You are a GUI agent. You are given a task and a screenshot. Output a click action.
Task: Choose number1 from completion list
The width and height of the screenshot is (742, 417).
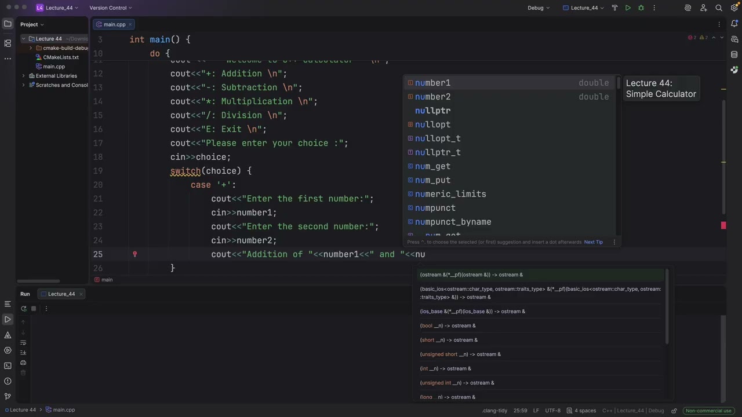(x=510, y=83)
